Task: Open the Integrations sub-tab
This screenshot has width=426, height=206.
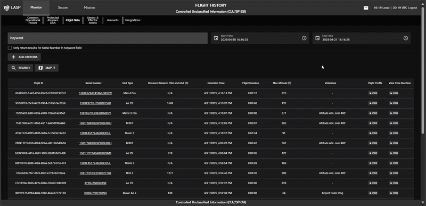Action: (133, 20)
